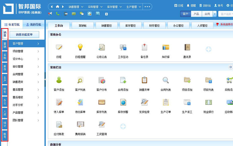The height and width of the screenshot is (146, 233).
Task: Expand the 项目管理 submenu in sidebar
Action: click(26, 51)
